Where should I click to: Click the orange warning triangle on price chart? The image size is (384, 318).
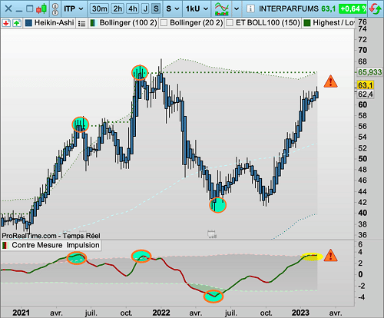330,81
